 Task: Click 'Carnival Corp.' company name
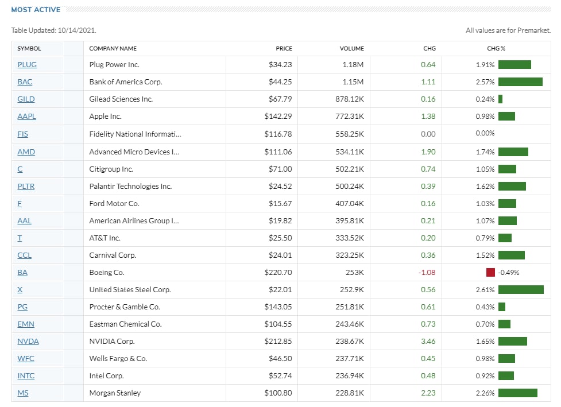tap(113, 255)
